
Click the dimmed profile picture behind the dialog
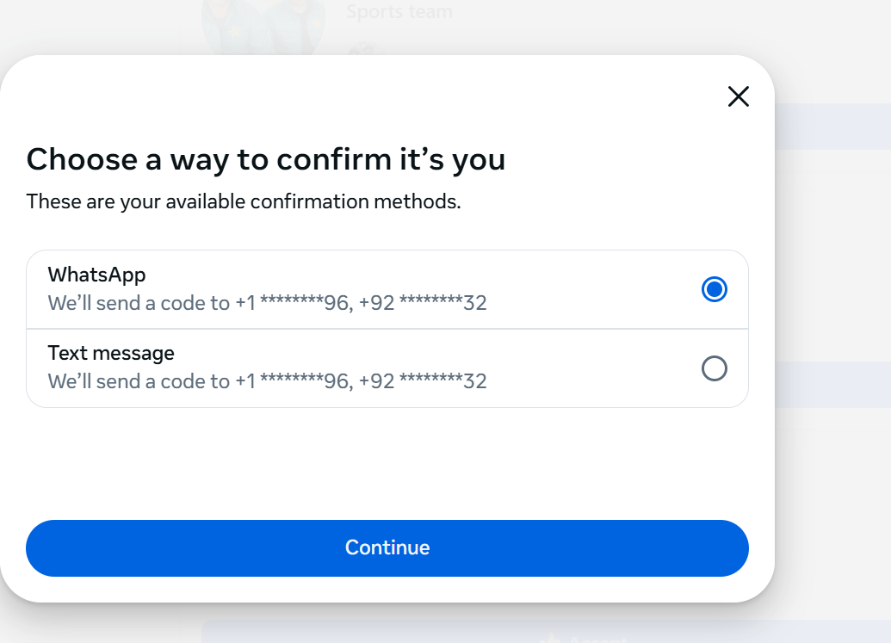pyautogui.click(x=263, y=28)
